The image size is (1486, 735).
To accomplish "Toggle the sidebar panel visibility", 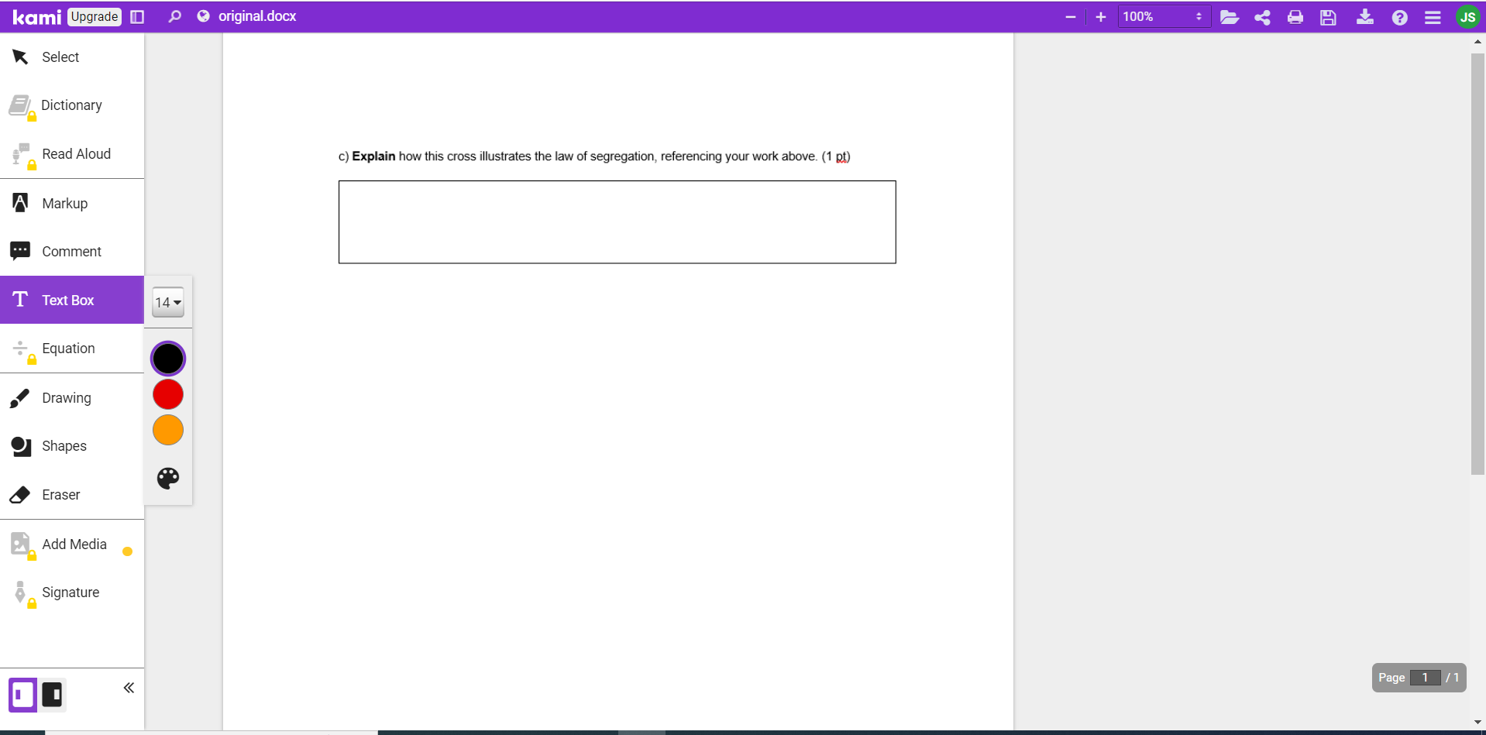I will tap(137, 16).
